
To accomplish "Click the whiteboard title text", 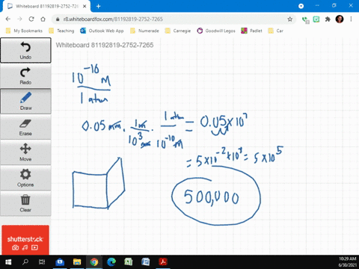I will coord(105,45).
